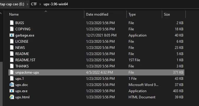Click the garbage.exe application icon
Image resolution: width=199 pixels, height=106 pixels.
[x=12, y=35]
